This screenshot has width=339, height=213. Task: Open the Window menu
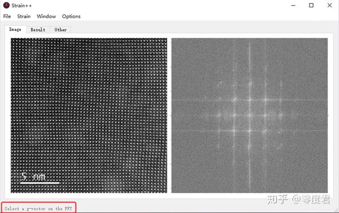(46, 16)
